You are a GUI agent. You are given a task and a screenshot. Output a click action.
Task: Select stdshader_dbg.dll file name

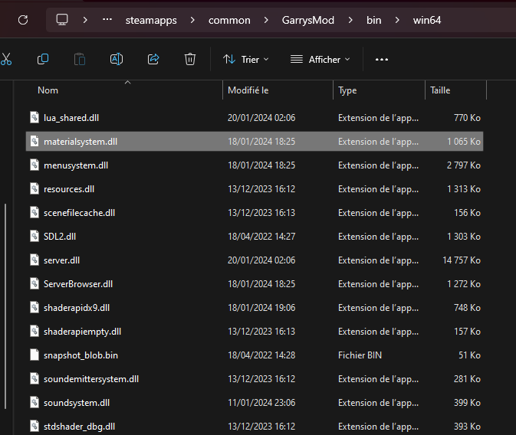[x=79, y=427]
